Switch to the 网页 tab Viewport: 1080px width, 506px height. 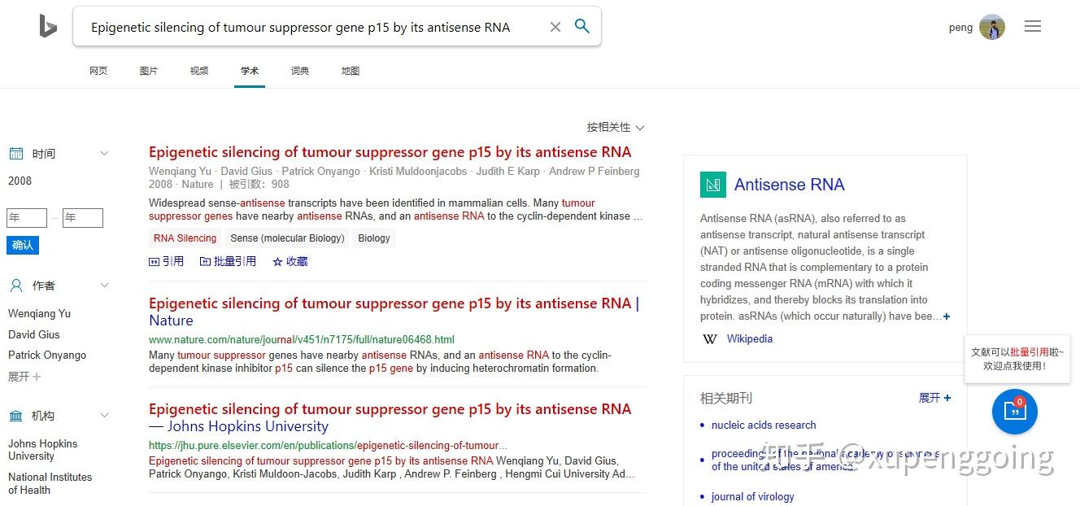click(98, 71)
